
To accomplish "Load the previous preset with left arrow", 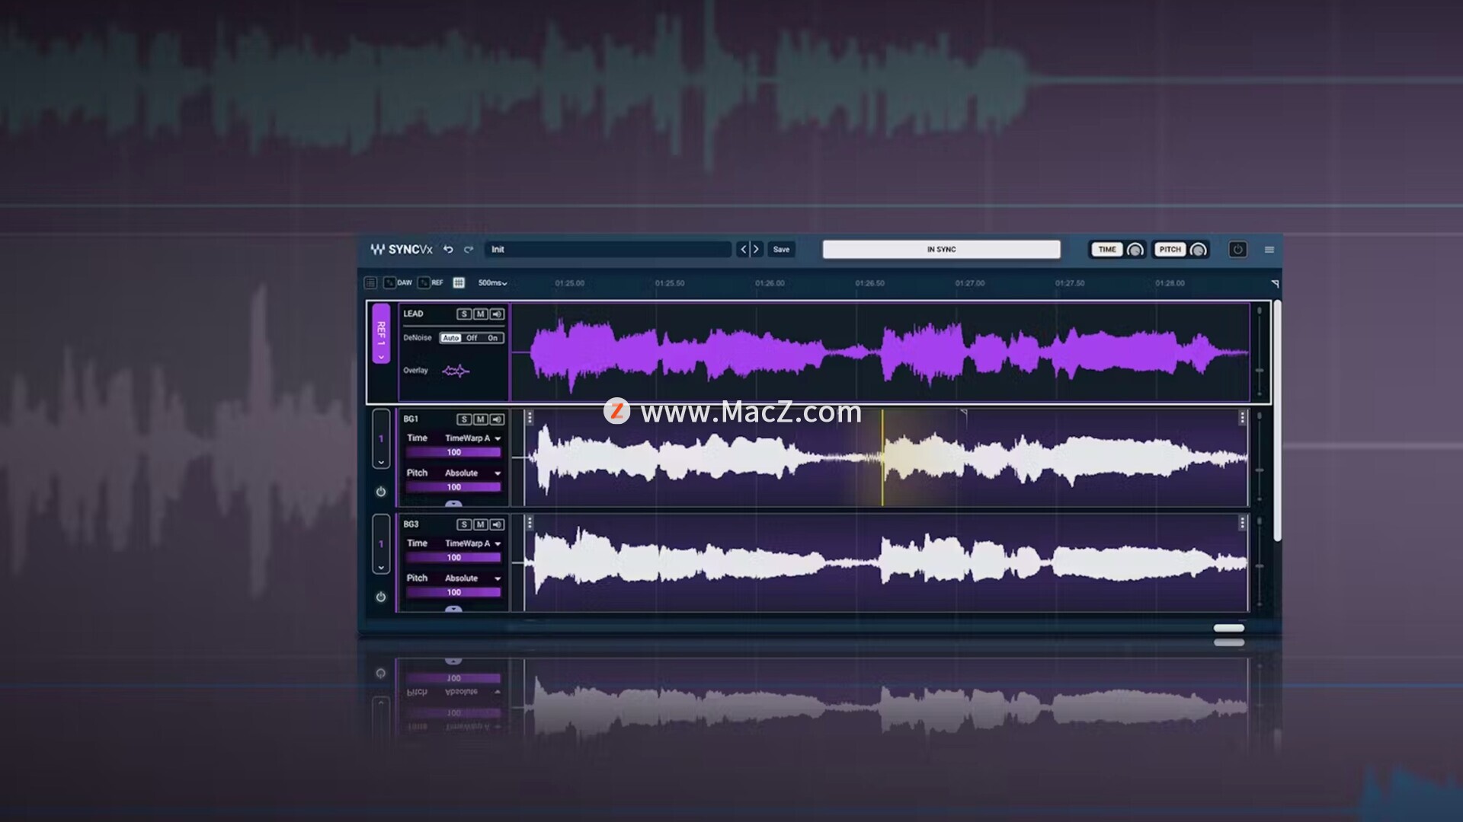I will (x=743, y=250).
